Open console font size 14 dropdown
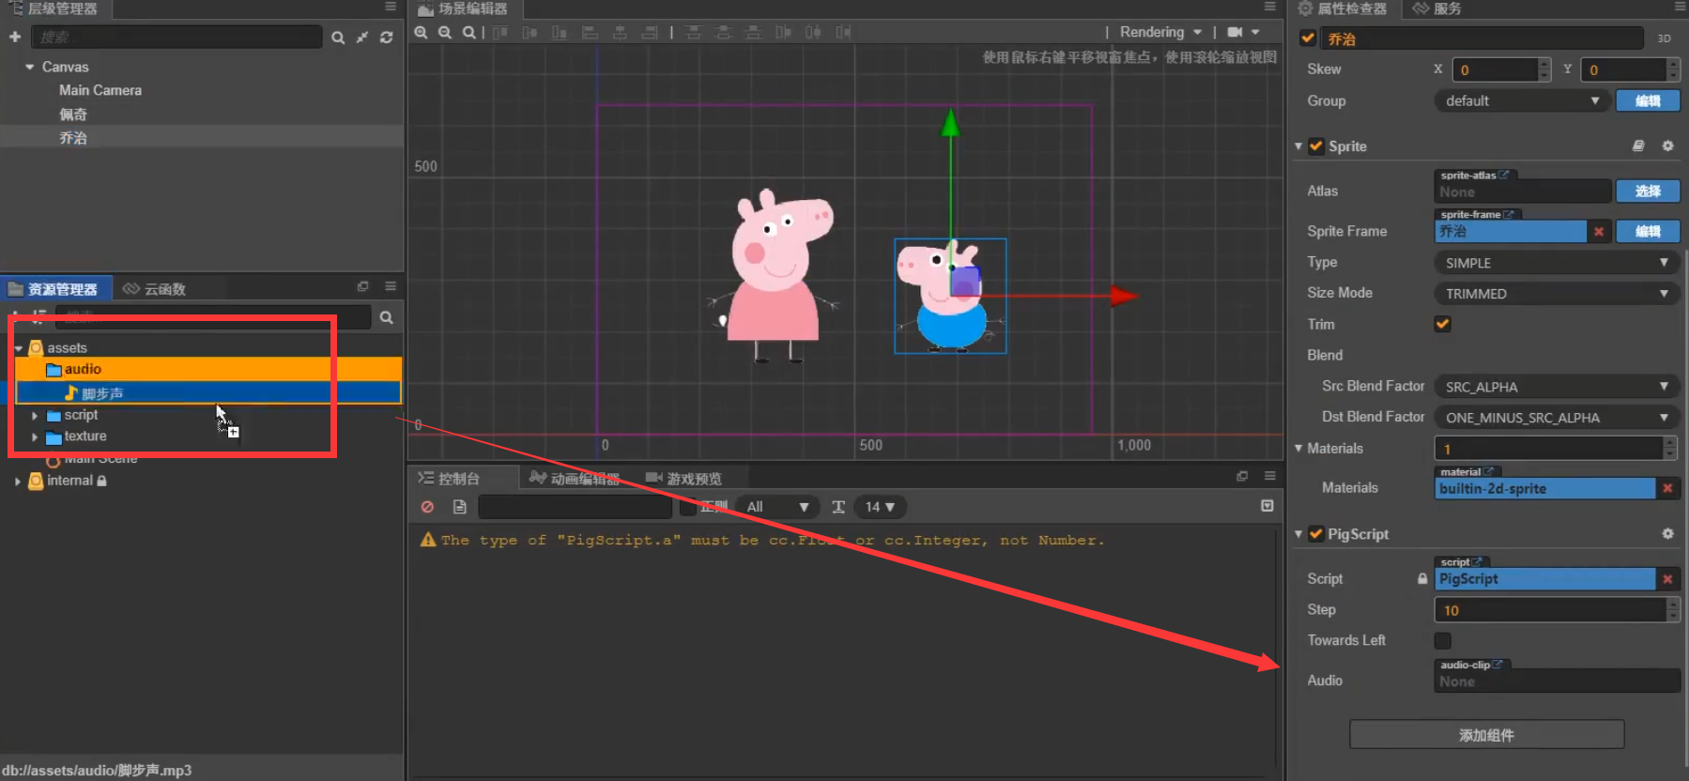 coord(880,507)
